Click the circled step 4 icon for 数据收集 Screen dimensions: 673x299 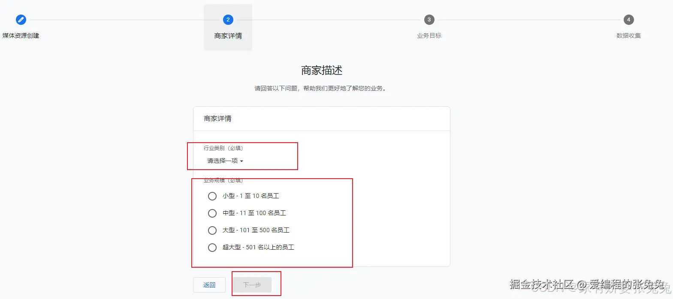click(x=628, y=19)
